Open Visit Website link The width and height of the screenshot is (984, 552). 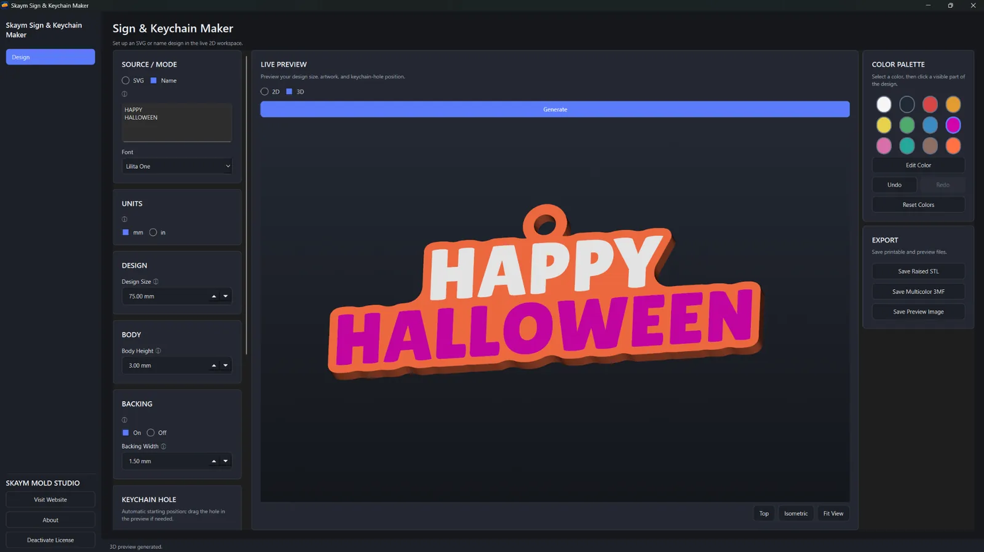(x=50, y=500)
